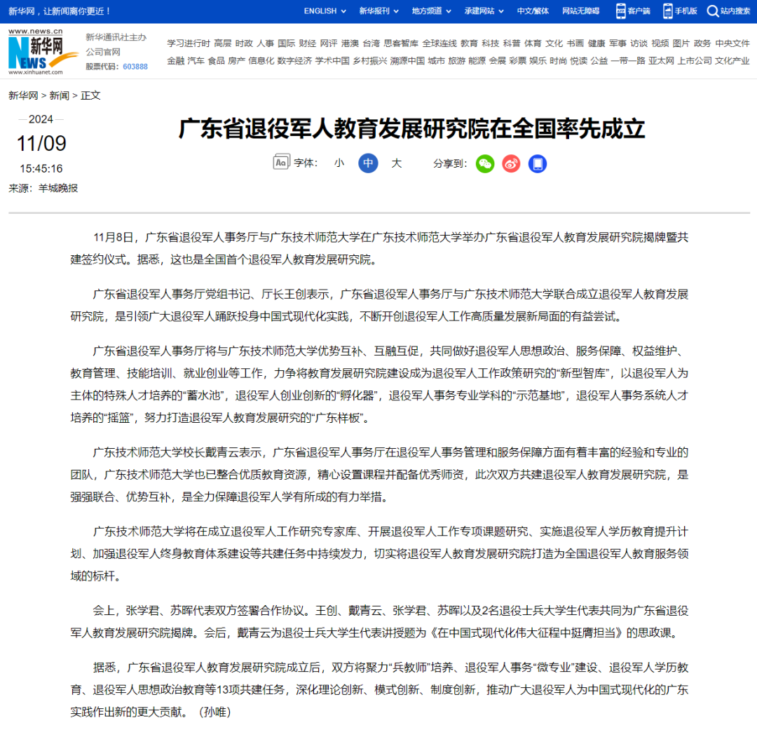Image resolution: width=757 pixels, height=730 pixels.
Task: Click the Aa font size icon
Action: [281, 163]
